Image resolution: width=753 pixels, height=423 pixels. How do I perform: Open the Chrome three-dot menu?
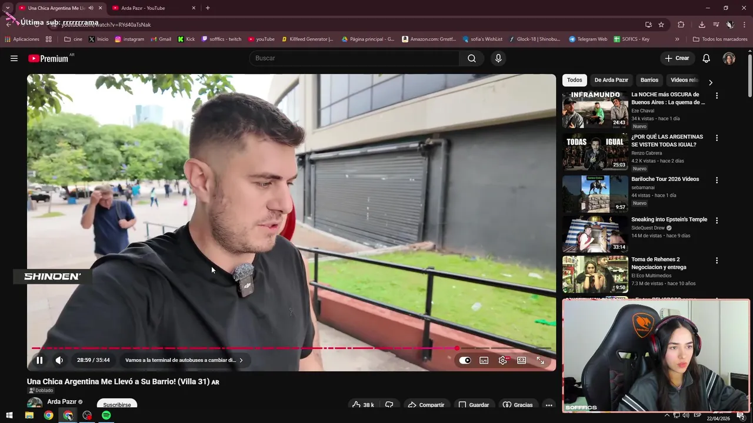pos(745,25)
